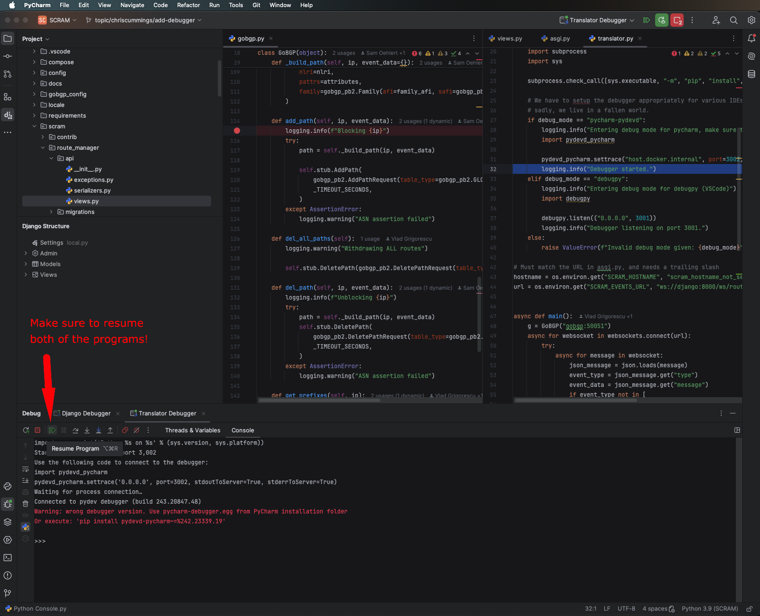Image resolution: width=760 pixels, height=616 pixels.
Task: Collapse the route_manager folder
Action: tap(43, 148)
